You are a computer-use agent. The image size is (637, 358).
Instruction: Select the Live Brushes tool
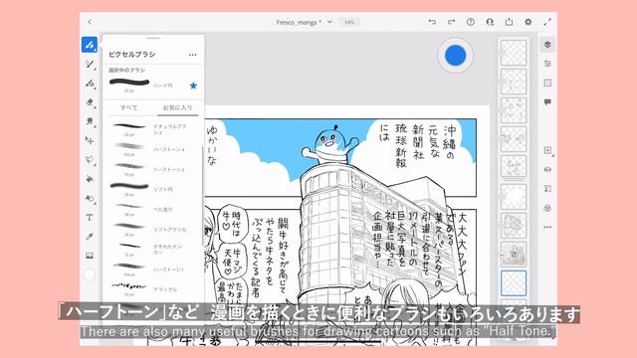coord(90,64)
